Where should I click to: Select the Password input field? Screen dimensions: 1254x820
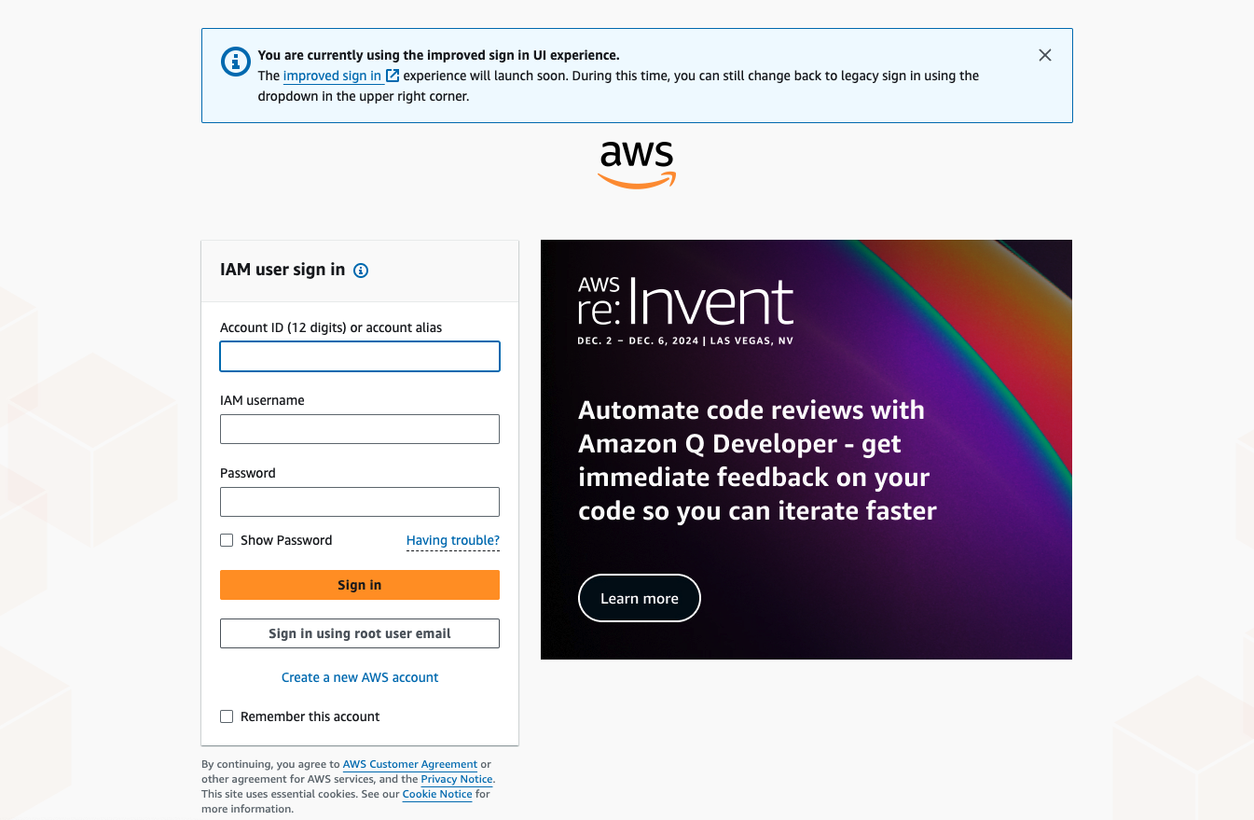pos(360,502)
